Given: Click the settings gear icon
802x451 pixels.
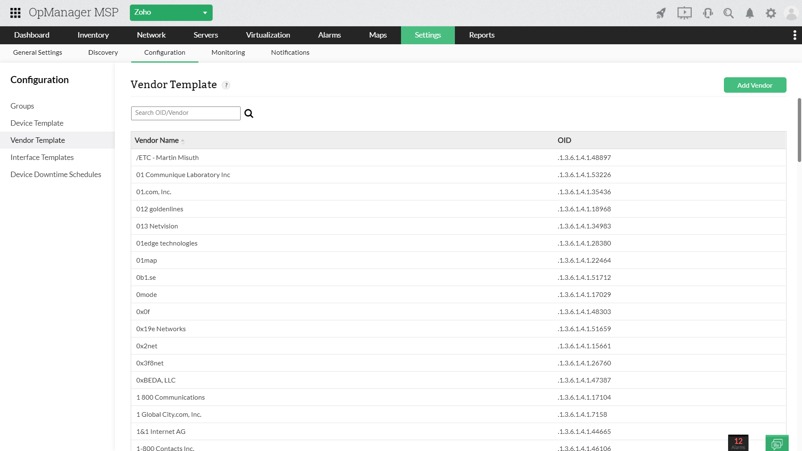Looking at the screenshot, I should pyautogui.click(x=771, y=13).
